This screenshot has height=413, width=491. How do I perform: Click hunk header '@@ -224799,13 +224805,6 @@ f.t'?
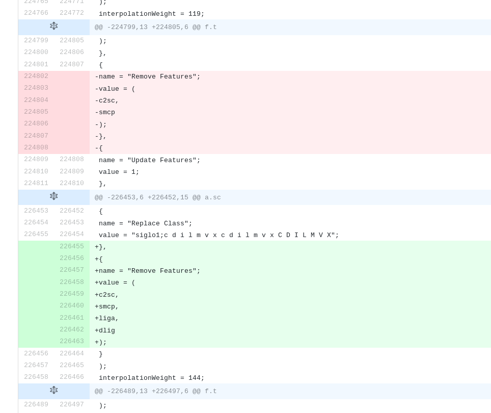click(x=156, y=27)
